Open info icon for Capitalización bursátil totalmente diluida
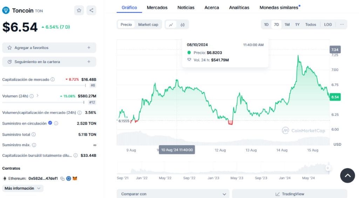 [76, 156]
